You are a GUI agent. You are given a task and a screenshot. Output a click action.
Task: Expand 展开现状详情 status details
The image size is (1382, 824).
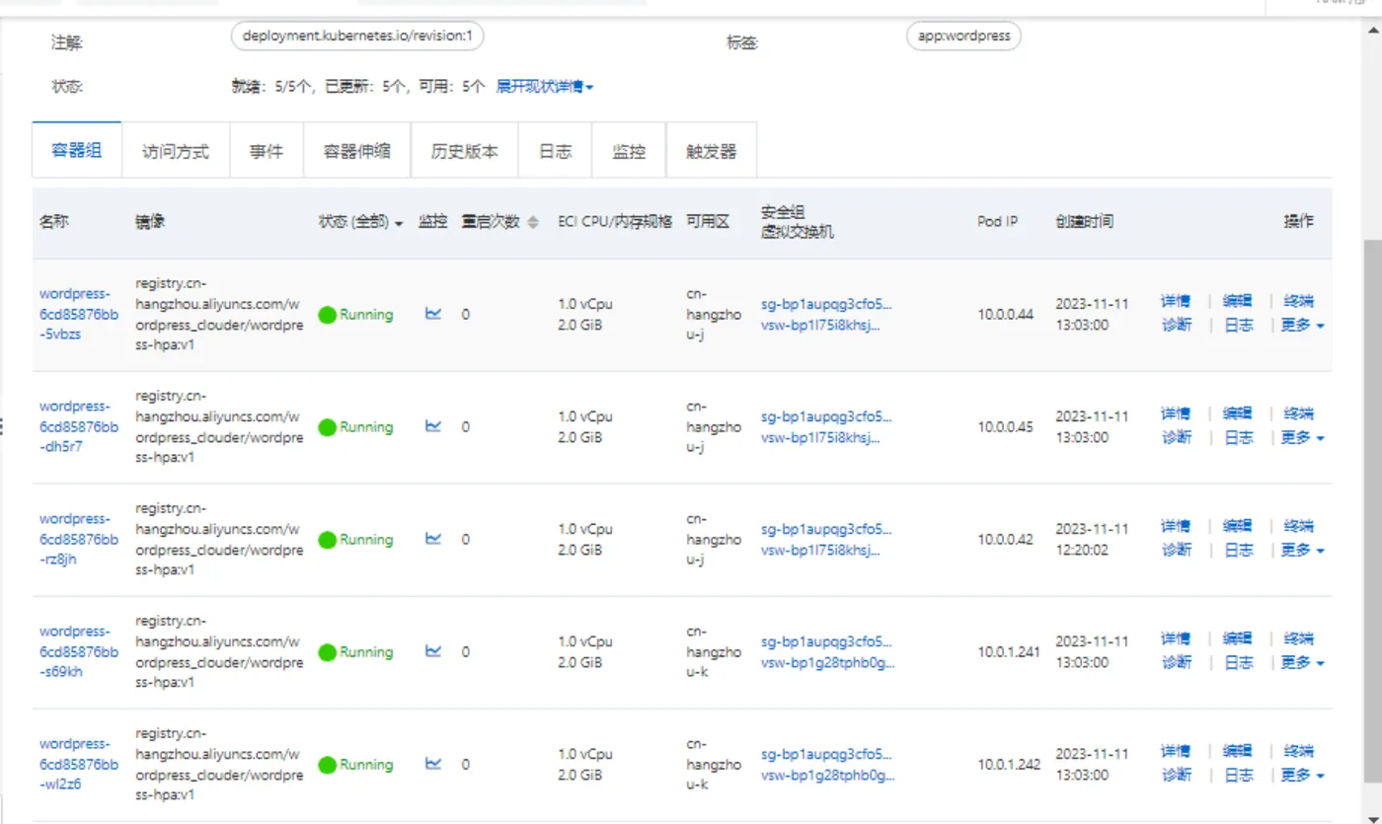point(544,87)
